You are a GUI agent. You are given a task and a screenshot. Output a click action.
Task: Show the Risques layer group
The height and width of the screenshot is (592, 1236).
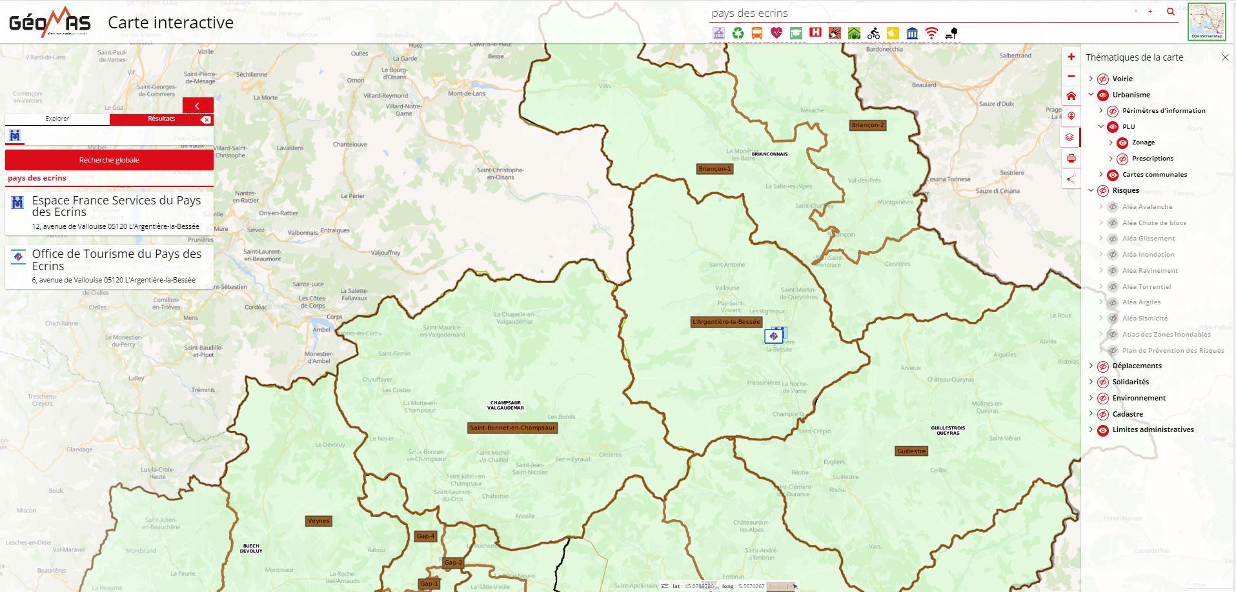[x=1103, y=191]
